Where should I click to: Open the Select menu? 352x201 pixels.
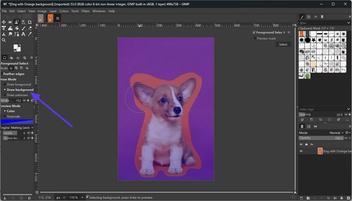pyautogui.click(x=21, y=11)
